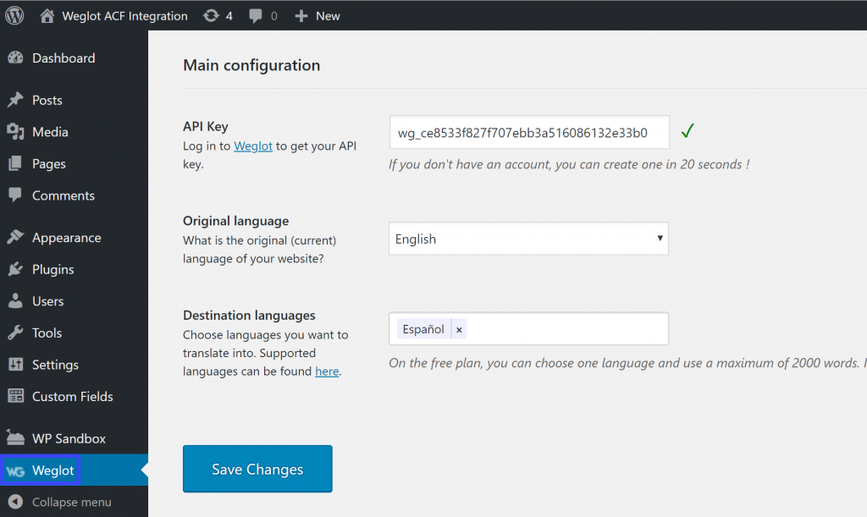The width and height of the screenshot is (867, 517).
Task: Open Custom Fields menu item
Action: click(75, 397)
